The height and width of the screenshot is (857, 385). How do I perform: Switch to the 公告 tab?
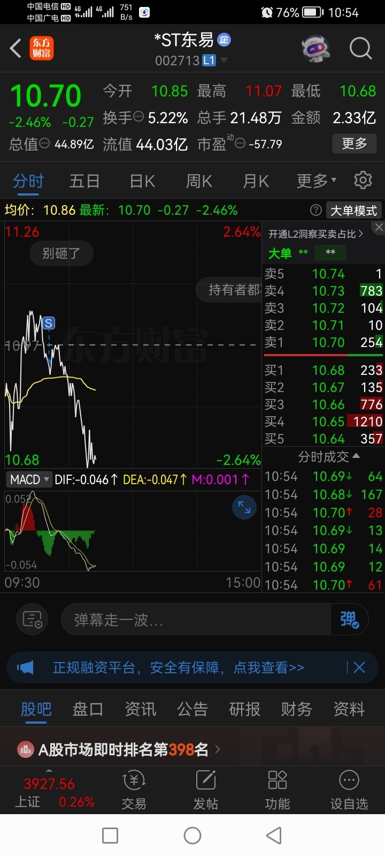[x=192, y=709]
